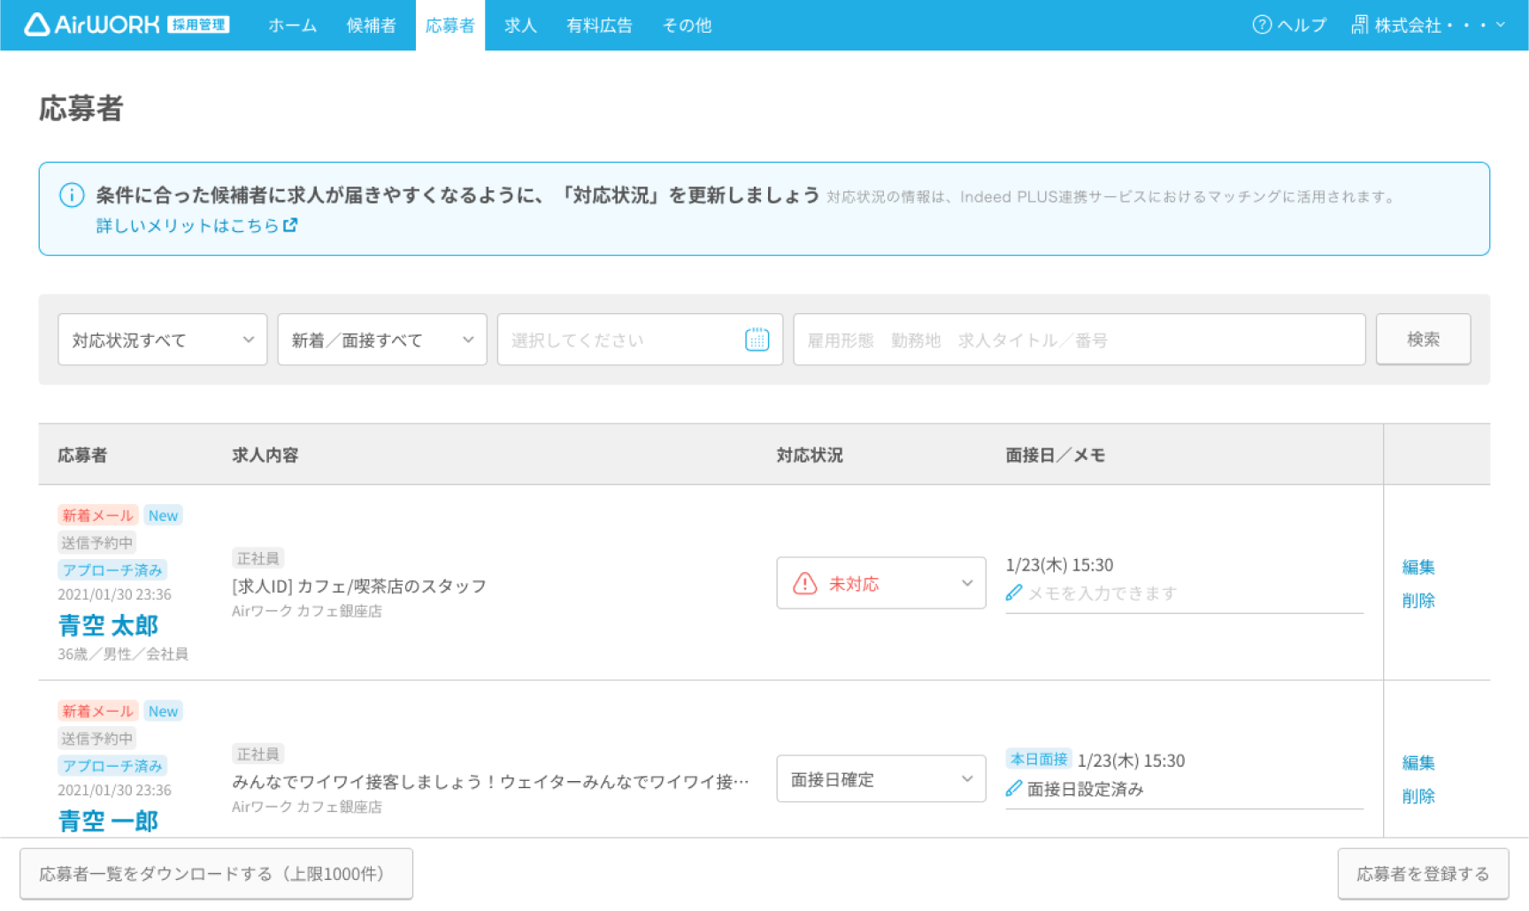This screenshot has width=1529, height=911.
Task: Expand the 株式会社 account menu chevron
Action: click(x=1501, y=25)
